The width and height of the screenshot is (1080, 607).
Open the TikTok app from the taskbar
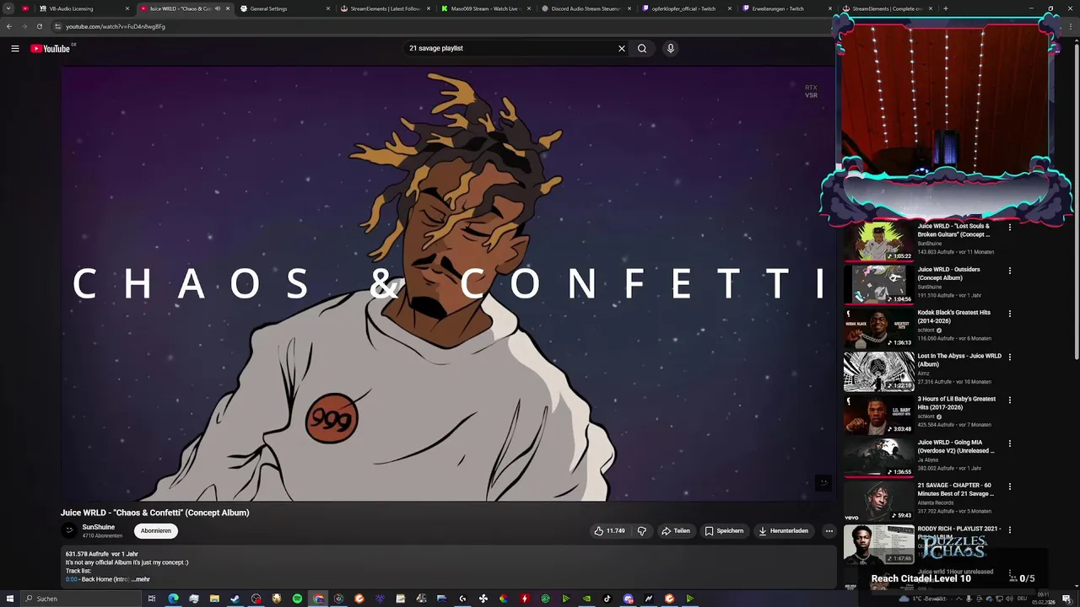[x=607, y=599]
